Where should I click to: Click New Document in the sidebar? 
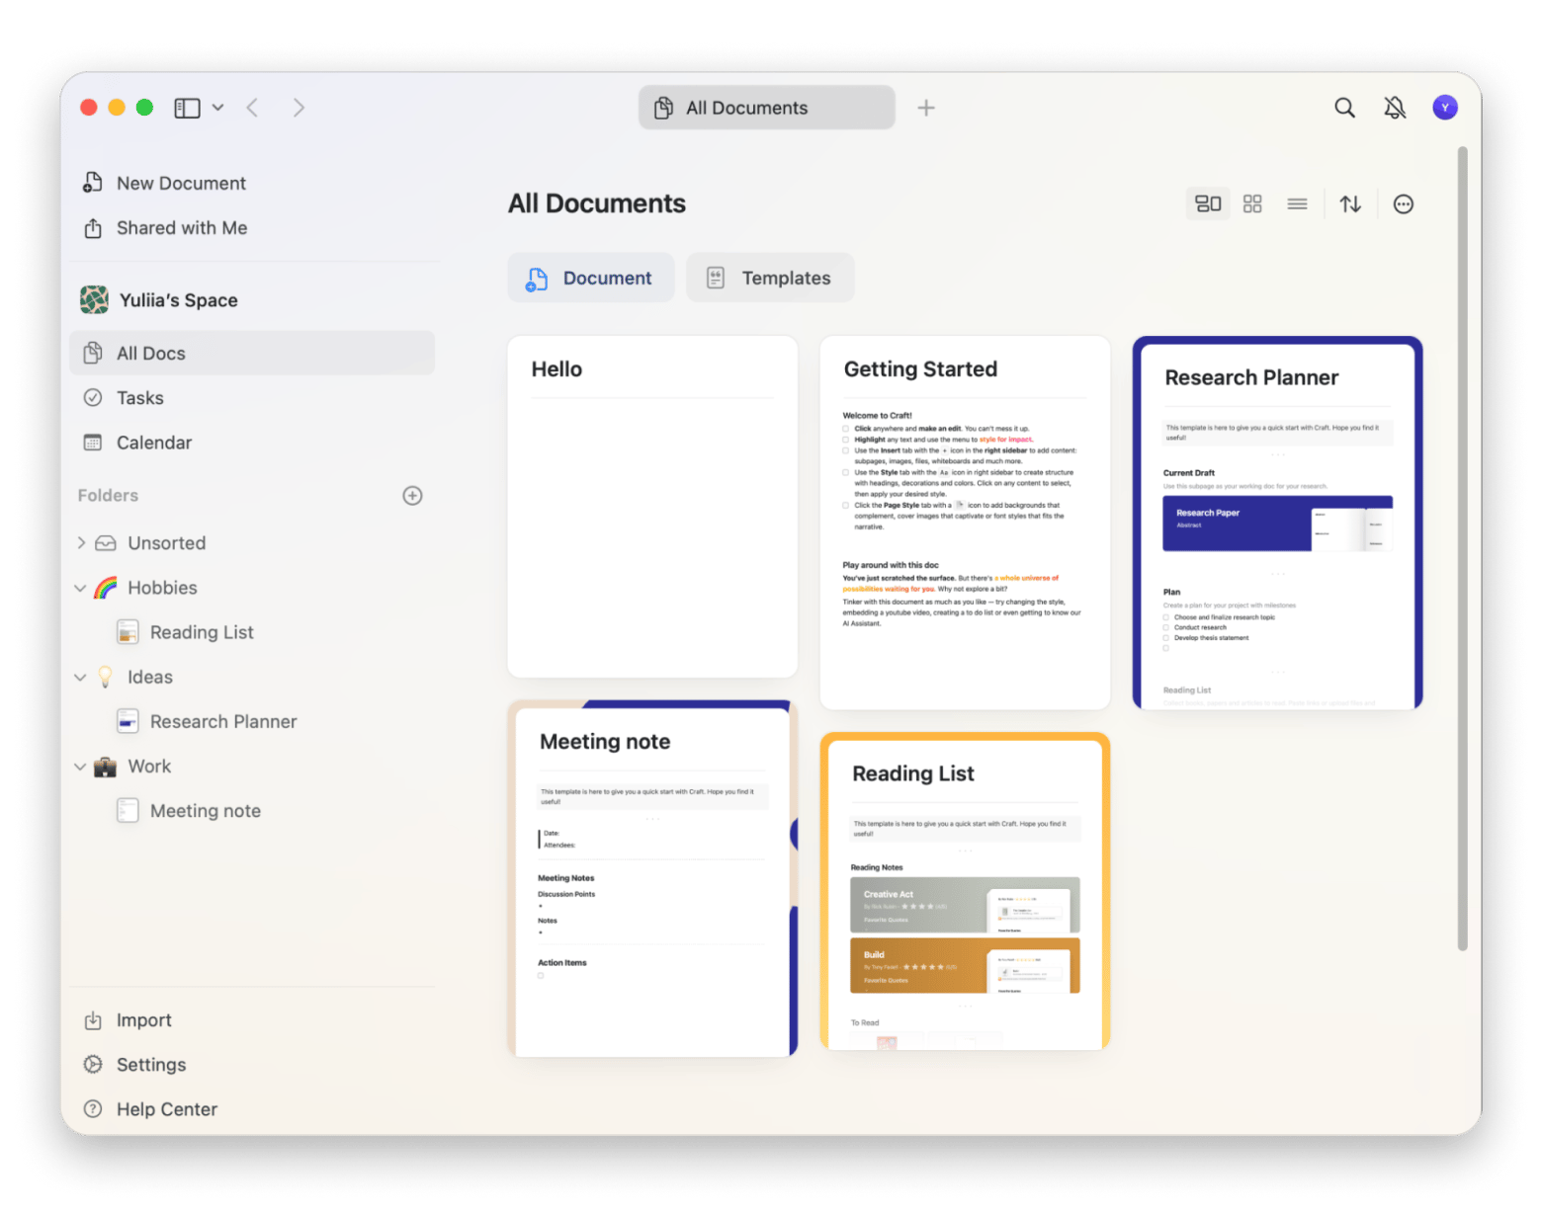pyautogui.click(x=181, y=183)
